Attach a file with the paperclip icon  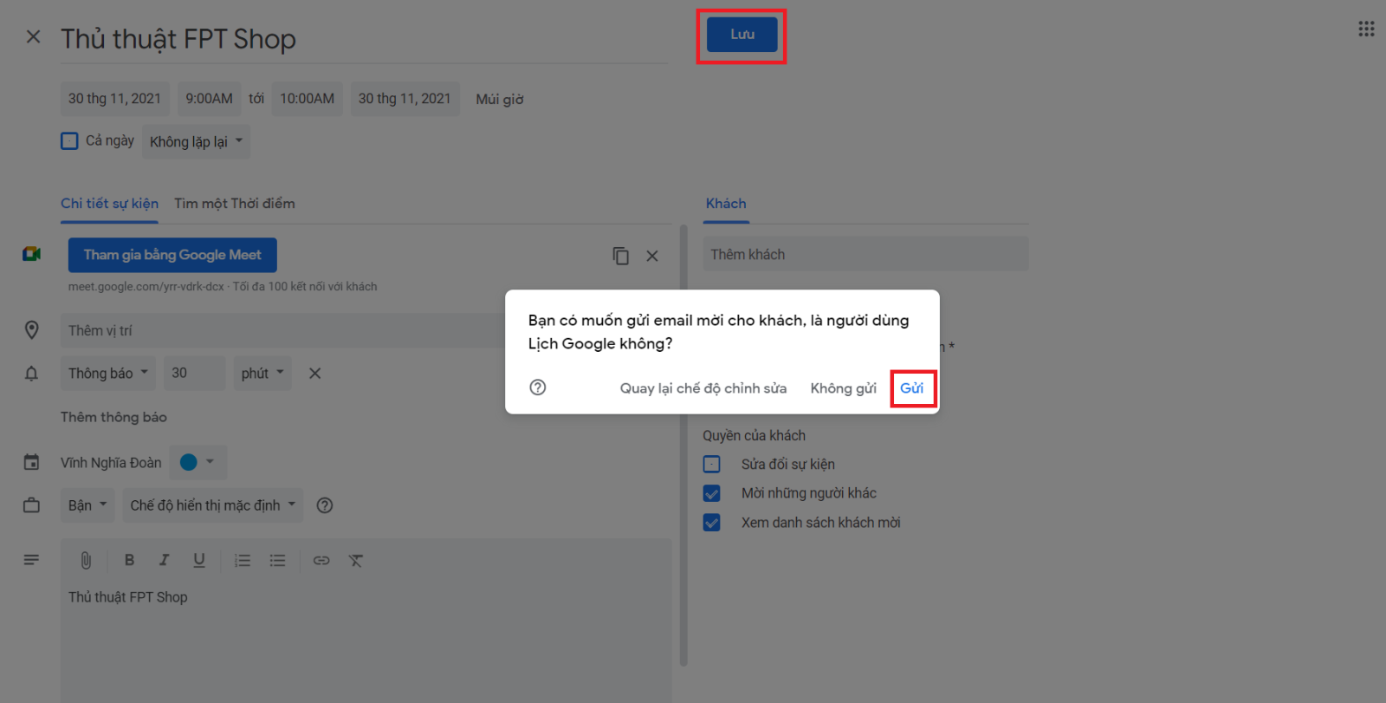point(86,561)
